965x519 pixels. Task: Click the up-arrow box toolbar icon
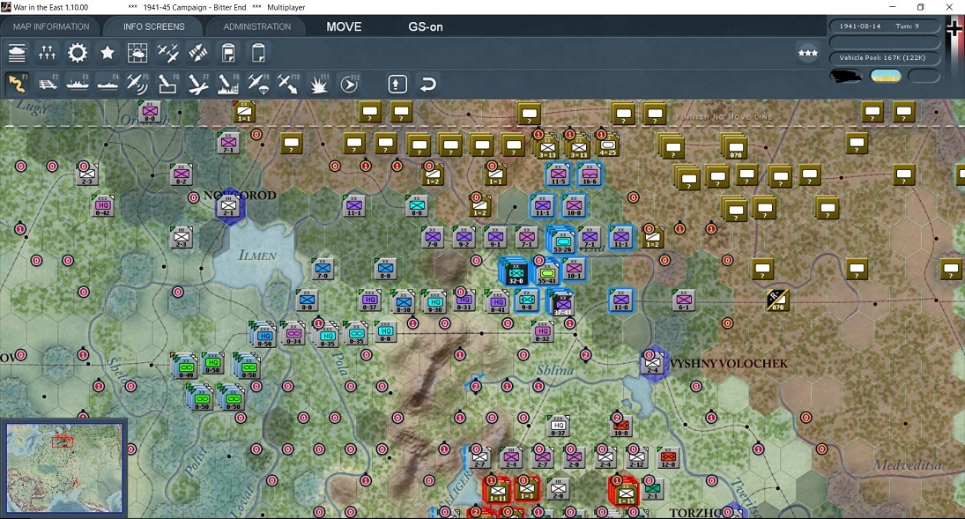(397, 84)
